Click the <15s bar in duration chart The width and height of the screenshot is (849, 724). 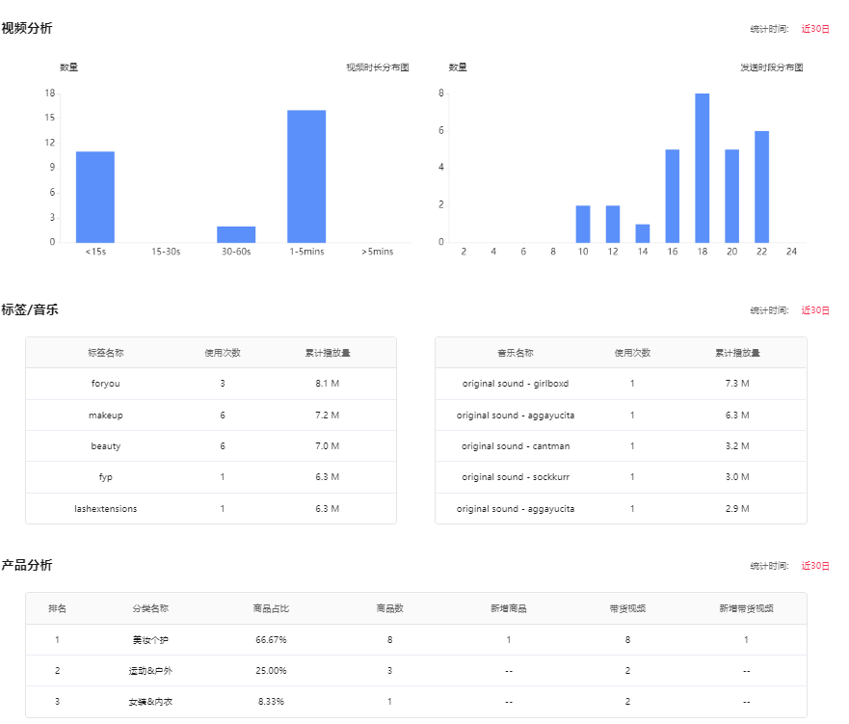pos(95,197)
